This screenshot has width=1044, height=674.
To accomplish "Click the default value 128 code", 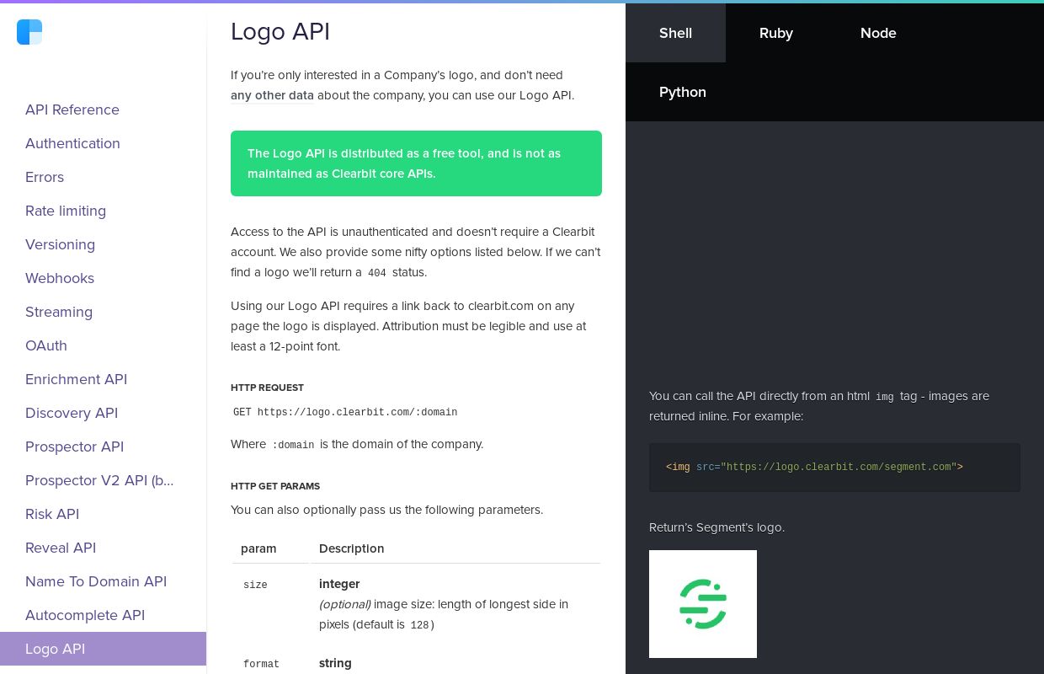I will coord(419,625).
